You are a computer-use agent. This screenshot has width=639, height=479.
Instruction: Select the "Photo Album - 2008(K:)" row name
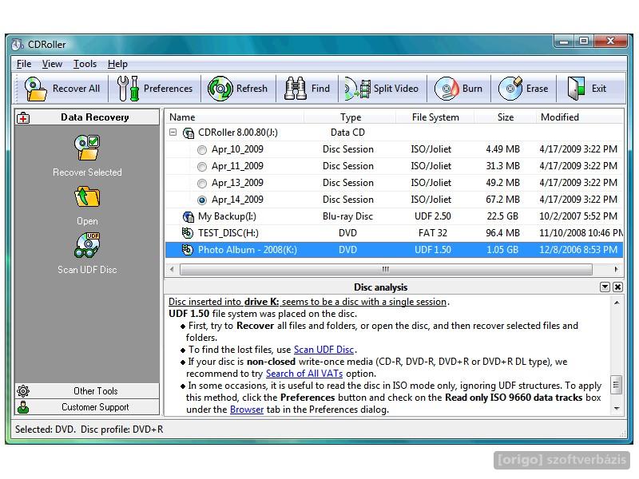coord(248,250)
